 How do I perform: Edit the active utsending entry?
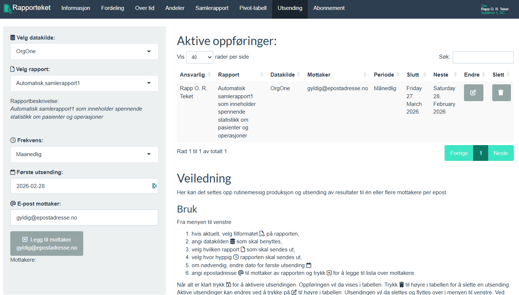tap(474, 93)
